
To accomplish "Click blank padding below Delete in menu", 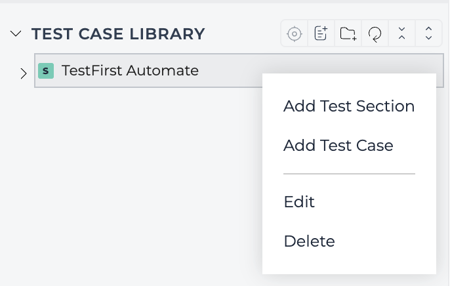I will pyautogui.click(x=349, y=262).
